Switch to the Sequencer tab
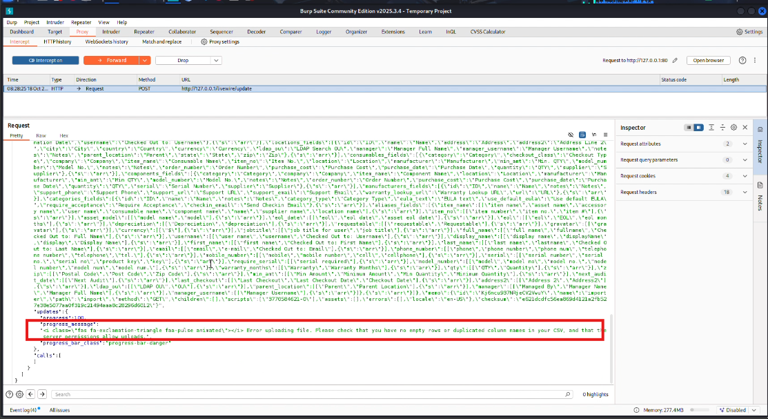The height and width of the screenshot is (419, 768). point(221,32)
